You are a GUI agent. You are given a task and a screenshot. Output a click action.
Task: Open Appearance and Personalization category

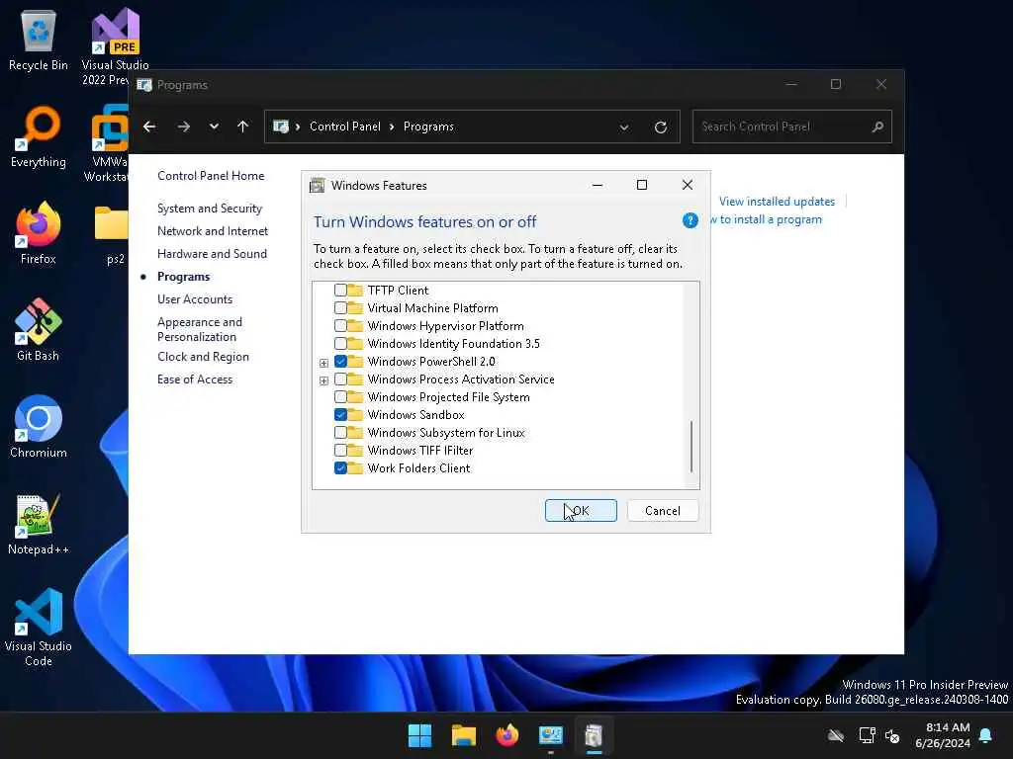click(x=200, y=329)
